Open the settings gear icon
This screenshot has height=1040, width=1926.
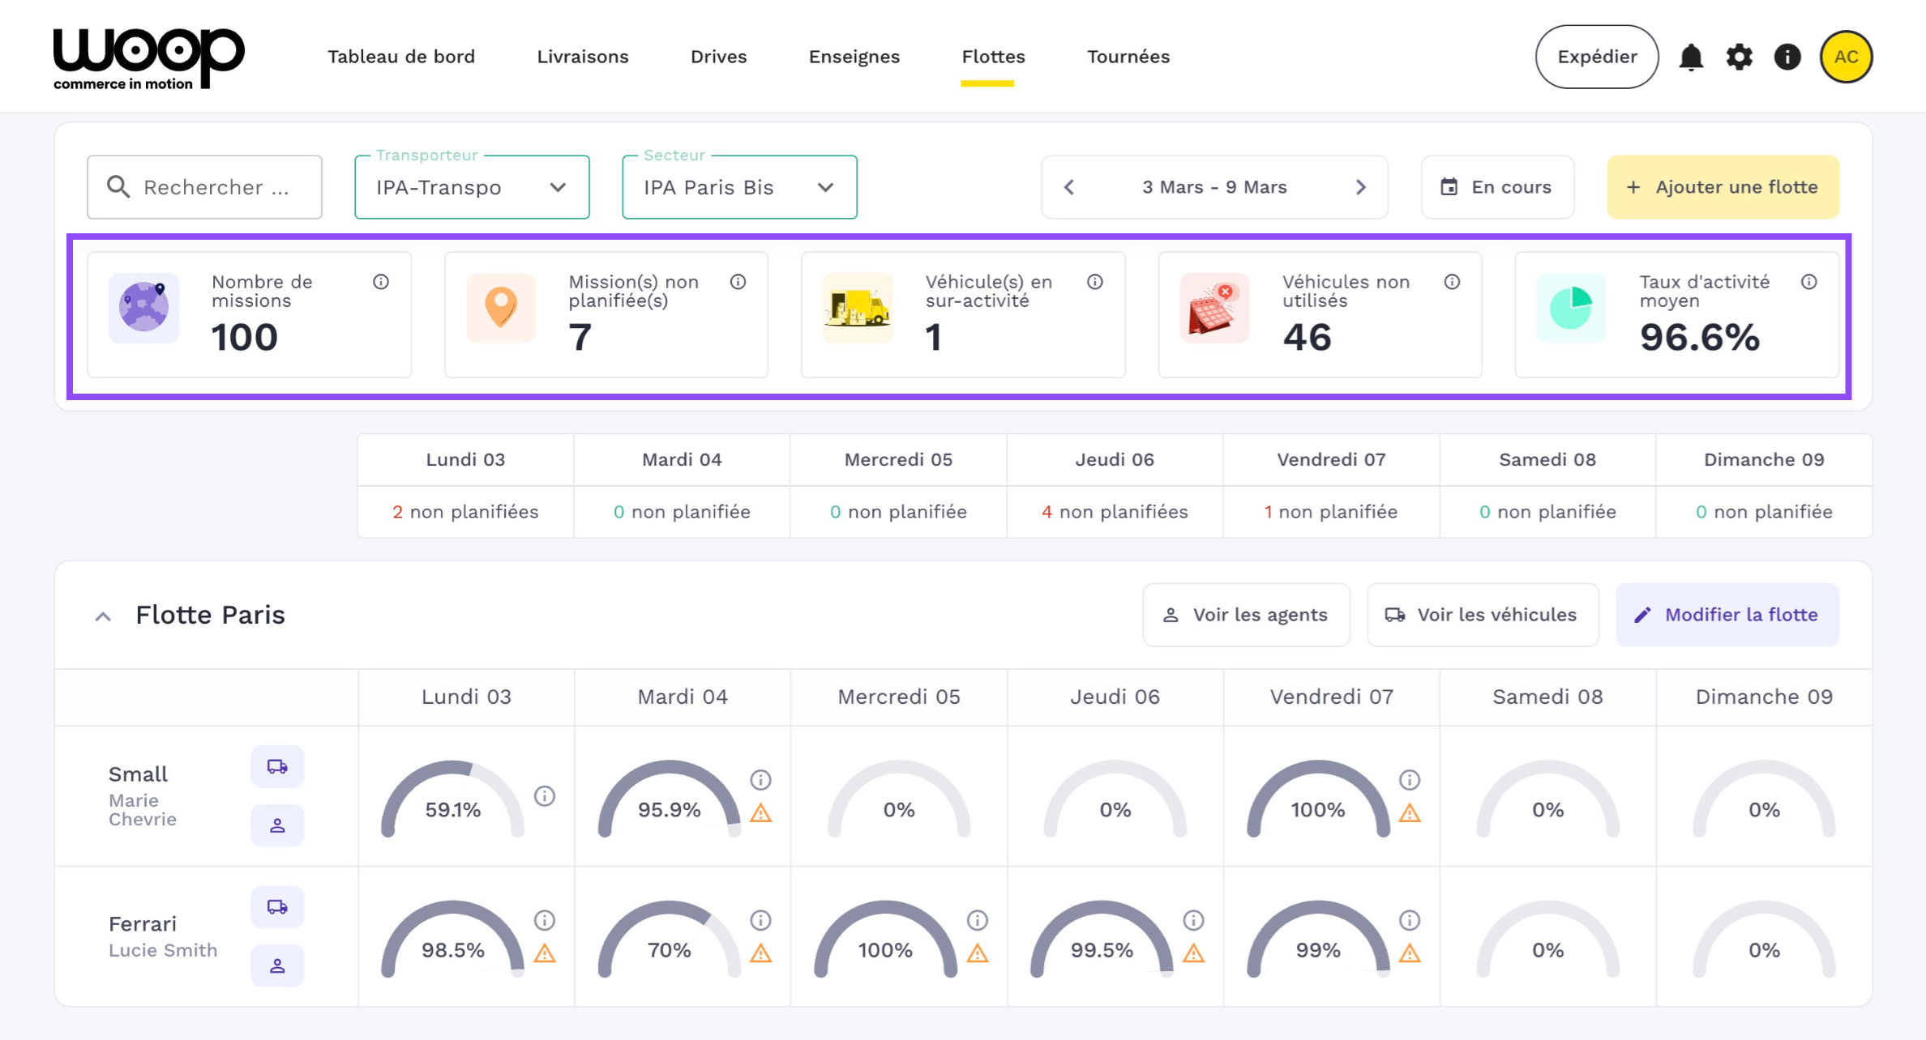point(1739,58)
